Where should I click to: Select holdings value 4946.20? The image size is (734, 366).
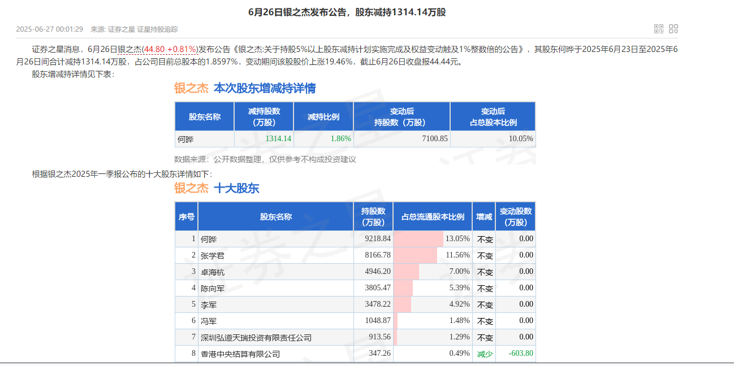pos(378,271)
